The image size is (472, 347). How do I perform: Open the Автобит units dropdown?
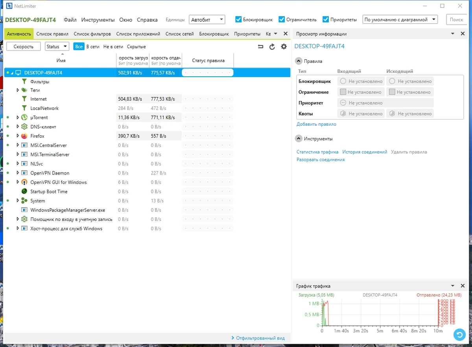click(x=207, y=19)
